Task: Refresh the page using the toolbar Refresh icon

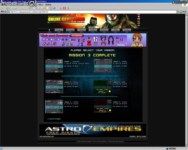Action: [x=16, y=8]
